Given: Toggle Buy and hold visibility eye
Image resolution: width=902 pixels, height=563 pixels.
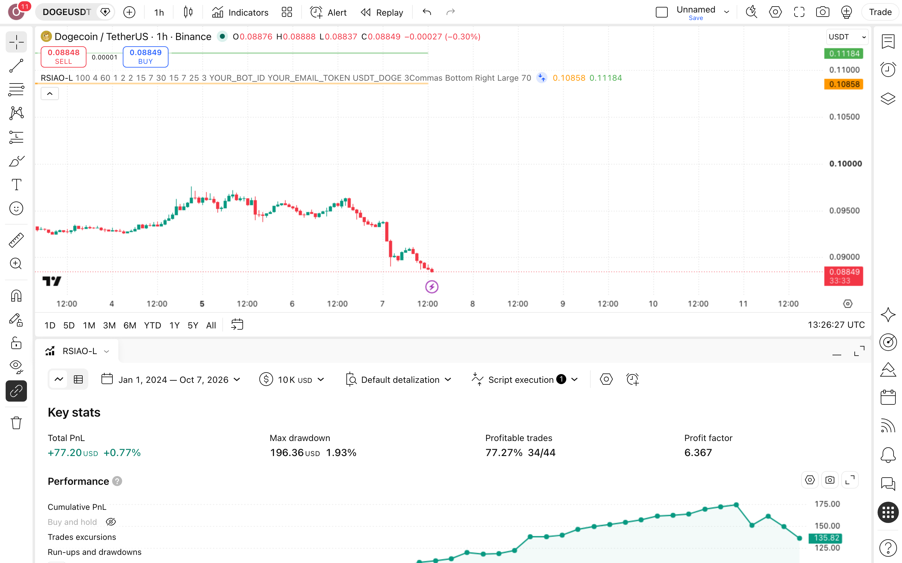Looking at the screenshot, I should point(111,522).
